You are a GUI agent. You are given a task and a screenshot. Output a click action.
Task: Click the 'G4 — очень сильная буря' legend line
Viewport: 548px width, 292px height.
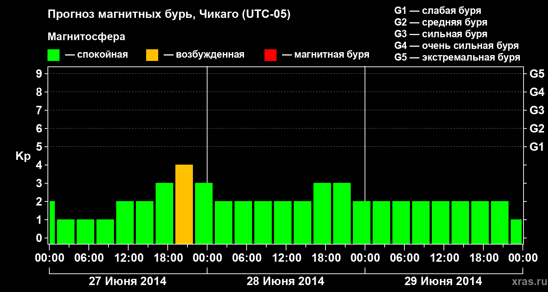click(456, 46)
